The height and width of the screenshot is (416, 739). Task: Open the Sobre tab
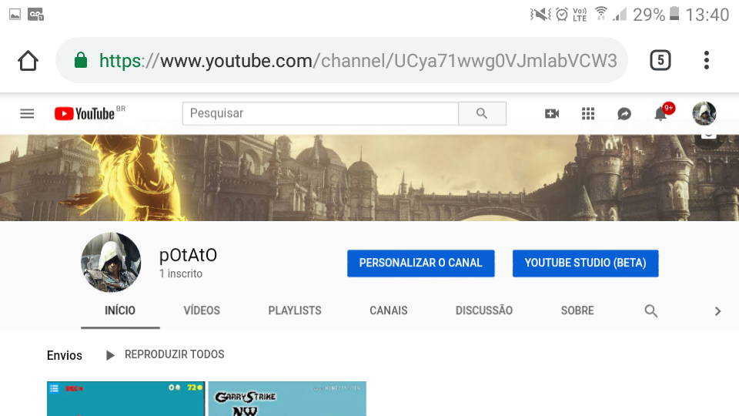point(577,310)
